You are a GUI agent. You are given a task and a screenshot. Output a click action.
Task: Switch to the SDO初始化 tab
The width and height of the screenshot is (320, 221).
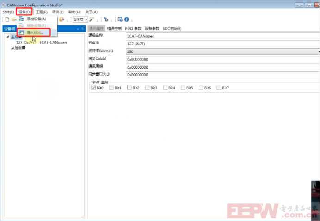coord(172,28)
